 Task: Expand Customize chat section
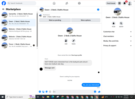[x=117, y=32]
